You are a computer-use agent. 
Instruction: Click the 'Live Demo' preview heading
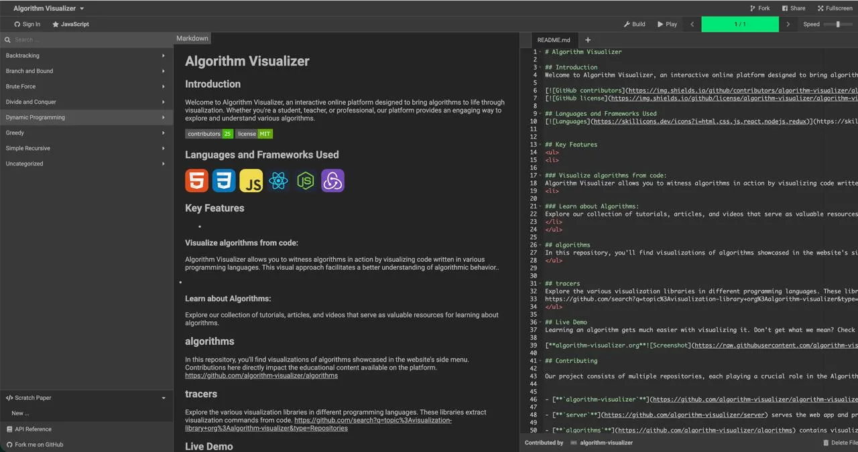209,446
